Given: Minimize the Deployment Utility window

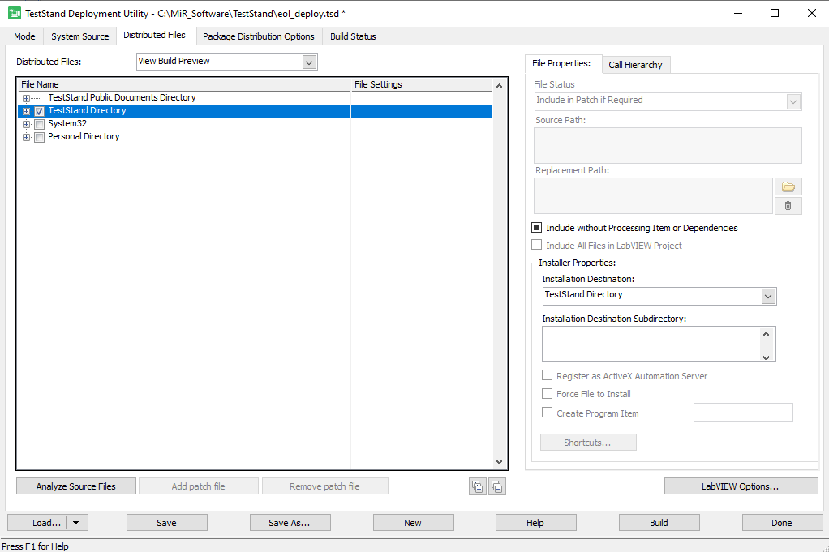Looking at the screenshot, I should click(738, 13).
